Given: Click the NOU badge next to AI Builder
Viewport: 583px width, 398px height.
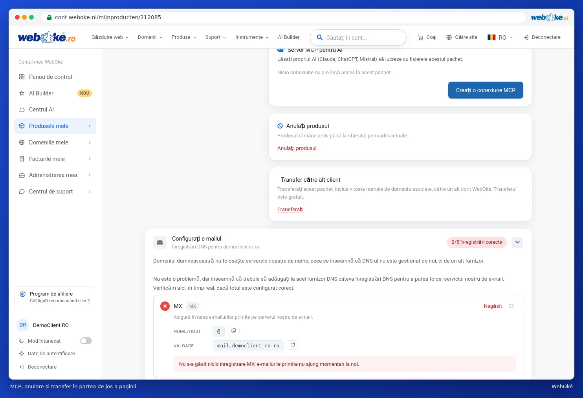Looking at the screenshot, I should (84, 93).
